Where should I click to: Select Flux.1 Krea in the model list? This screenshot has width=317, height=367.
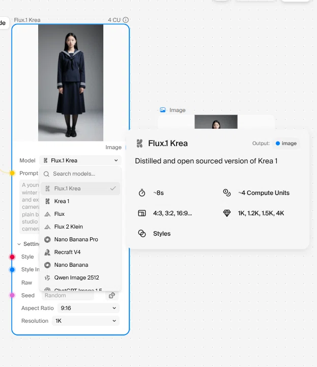tap(80, 189)
